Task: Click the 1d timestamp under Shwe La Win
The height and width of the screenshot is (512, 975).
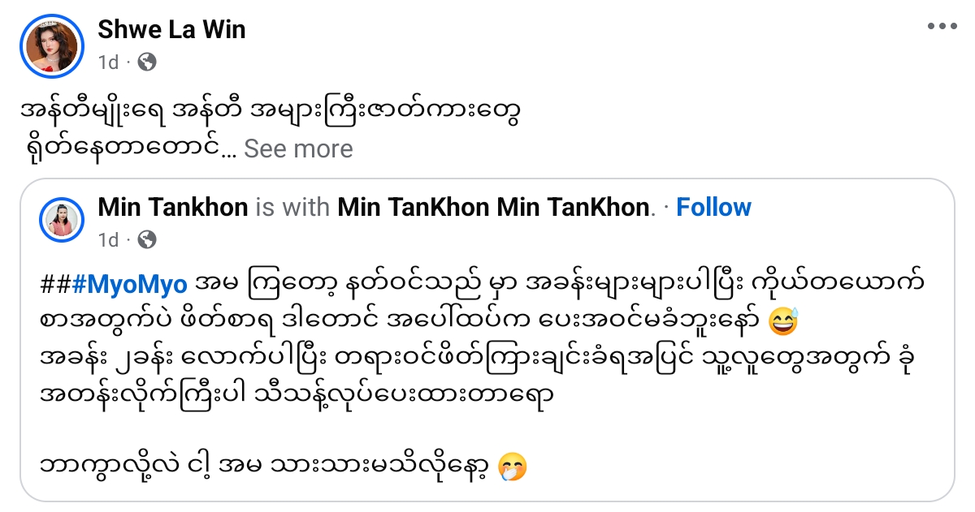Action: coord(107,62)
